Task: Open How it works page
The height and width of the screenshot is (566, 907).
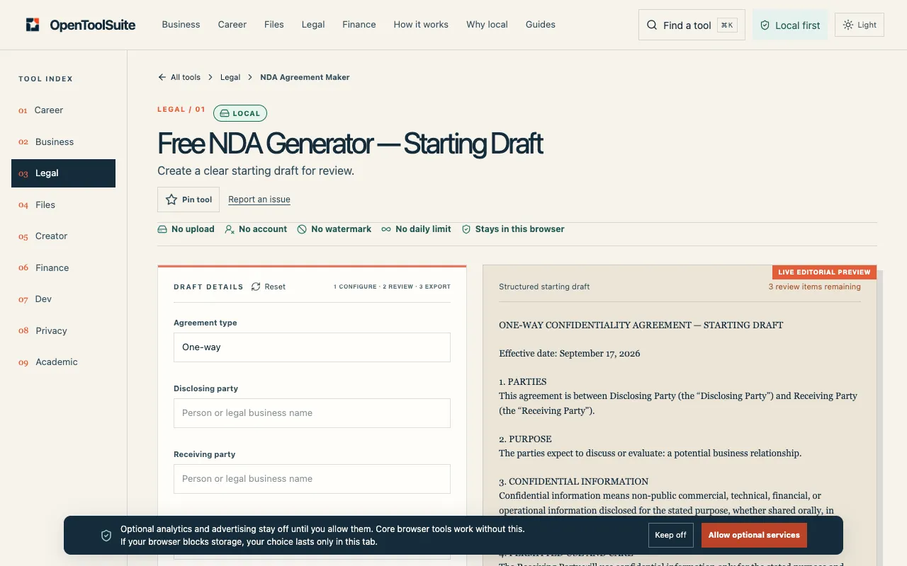Action: point(421,24)
